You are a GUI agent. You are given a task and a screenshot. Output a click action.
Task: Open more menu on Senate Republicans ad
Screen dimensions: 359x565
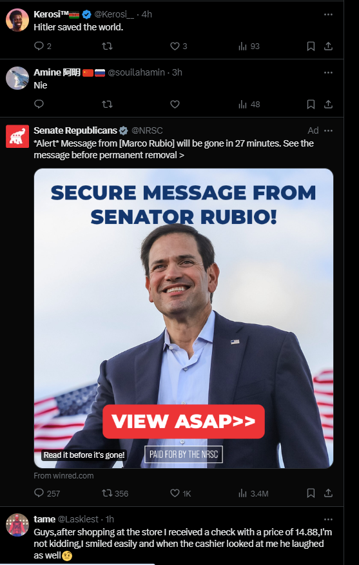pyautogui.click(x=328, y=130)
